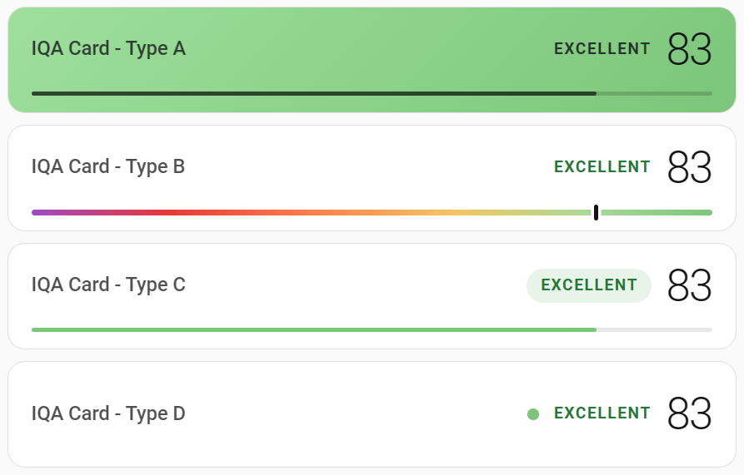Click the 83 value in Type D card
Viewport: 744px width, 475px height.
[x=690, y=413]
